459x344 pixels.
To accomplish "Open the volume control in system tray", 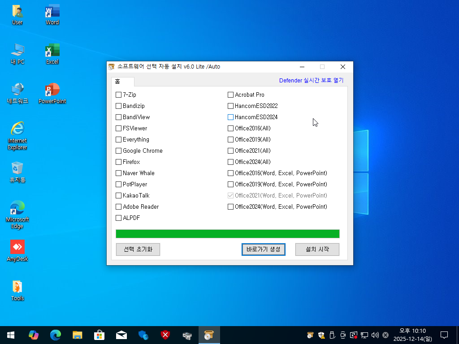I will pyautogui.click(x=375, y=335).
